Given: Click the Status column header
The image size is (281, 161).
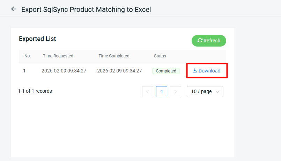Looking at the screenshot, I should click(160, 56).
